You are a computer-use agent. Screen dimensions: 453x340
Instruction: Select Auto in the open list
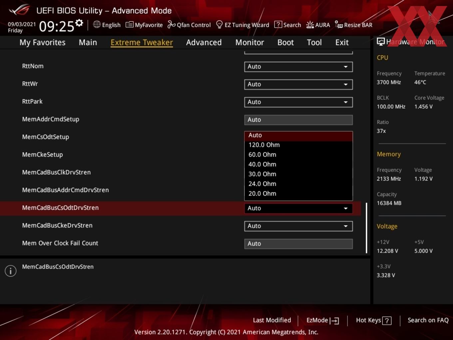point(298,135)
